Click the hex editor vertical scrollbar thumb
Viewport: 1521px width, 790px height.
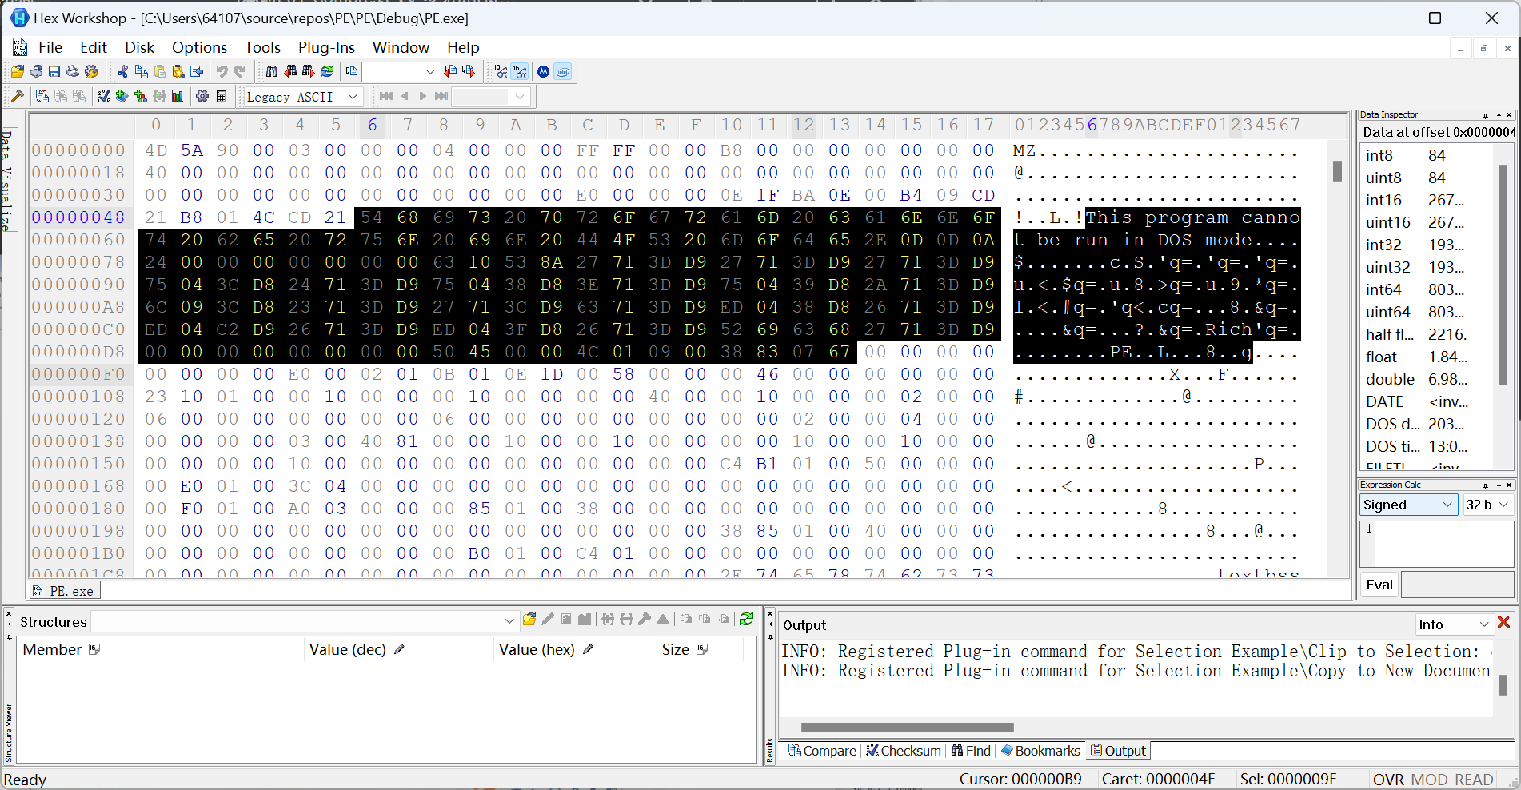[x=1337, y=171]
